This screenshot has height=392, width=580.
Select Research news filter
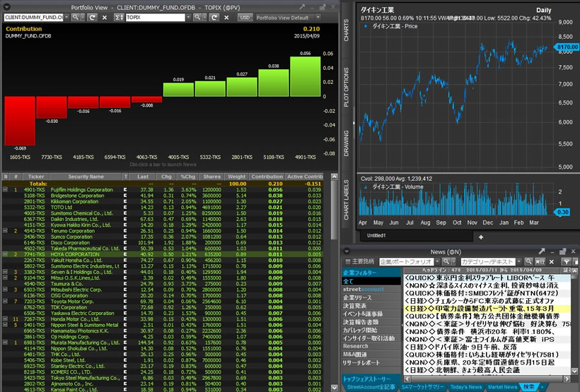(371, 346)
